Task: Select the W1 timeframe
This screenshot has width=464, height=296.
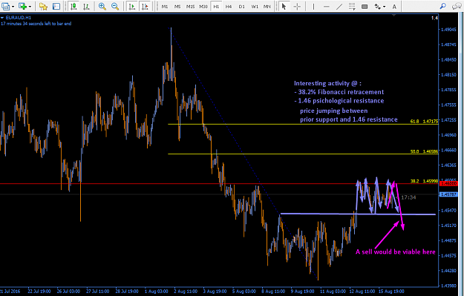Action: [x=255, y=7]
